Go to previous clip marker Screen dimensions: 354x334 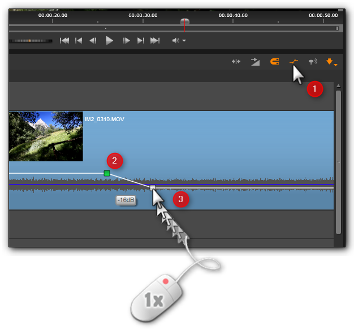point(79,41)
